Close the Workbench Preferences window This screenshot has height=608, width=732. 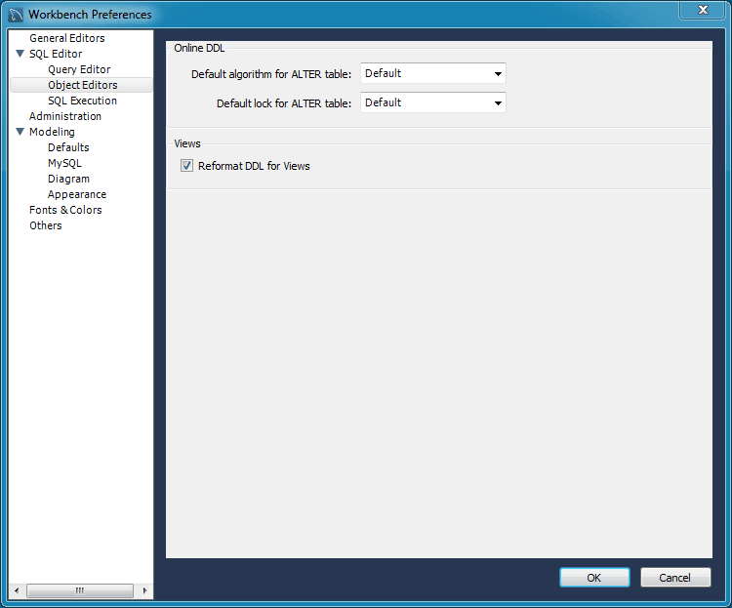pos(703,10)
